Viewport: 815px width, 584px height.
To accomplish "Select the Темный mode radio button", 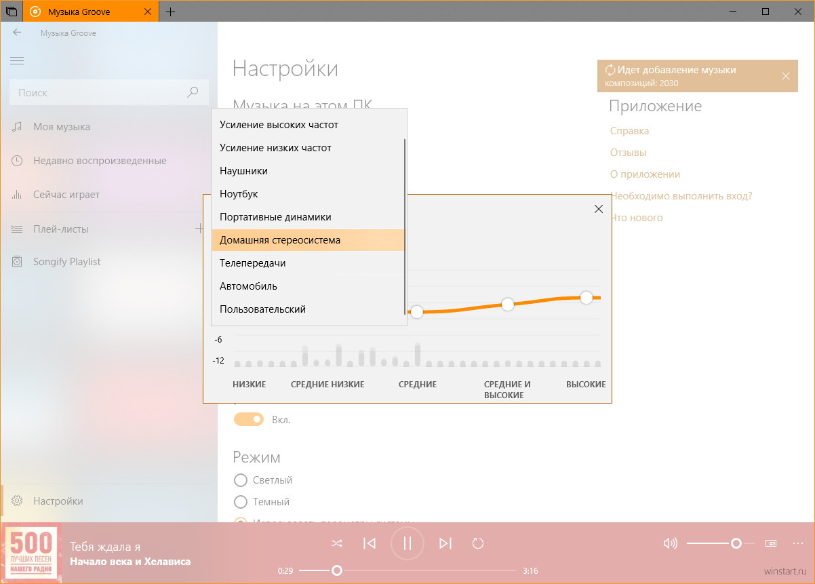I will point(240,502).
